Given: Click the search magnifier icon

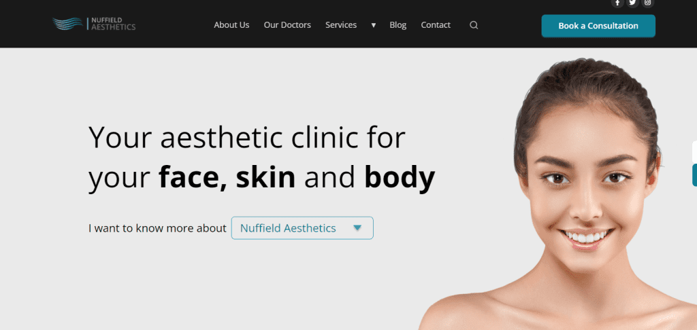Looking at the screenshot, I should click(x=474, y=25).
